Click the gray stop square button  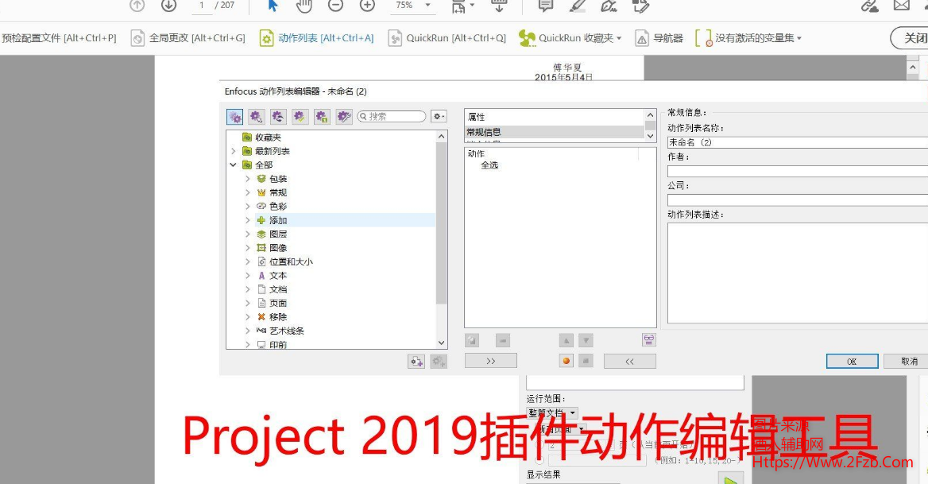586,360
